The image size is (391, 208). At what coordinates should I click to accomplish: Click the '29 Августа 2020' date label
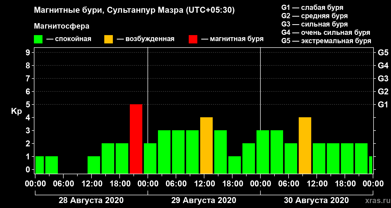coord(204,200)
